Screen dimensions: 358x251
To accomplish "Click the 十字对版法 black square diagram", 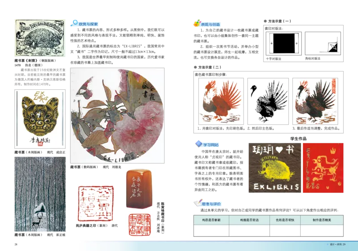I will coord(284,43).
